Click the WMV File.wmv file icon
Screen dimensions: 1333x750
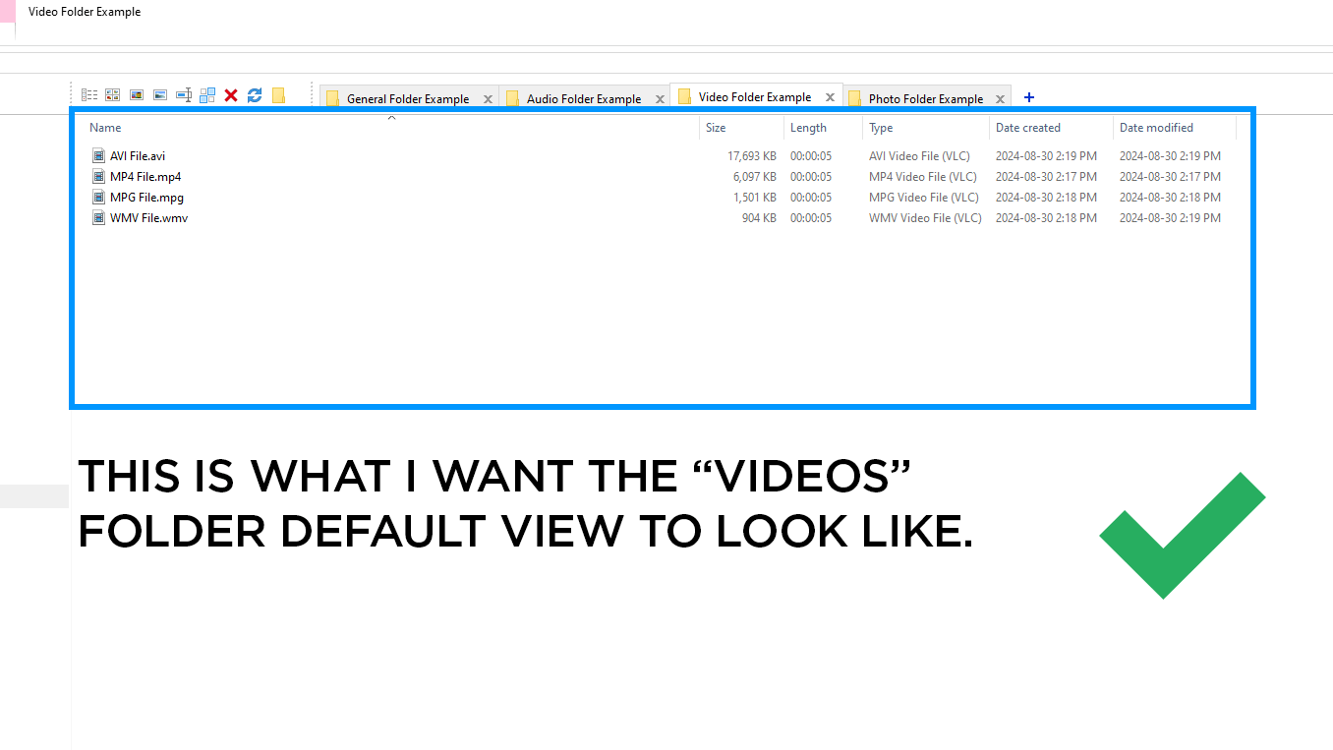coord(98,217)
